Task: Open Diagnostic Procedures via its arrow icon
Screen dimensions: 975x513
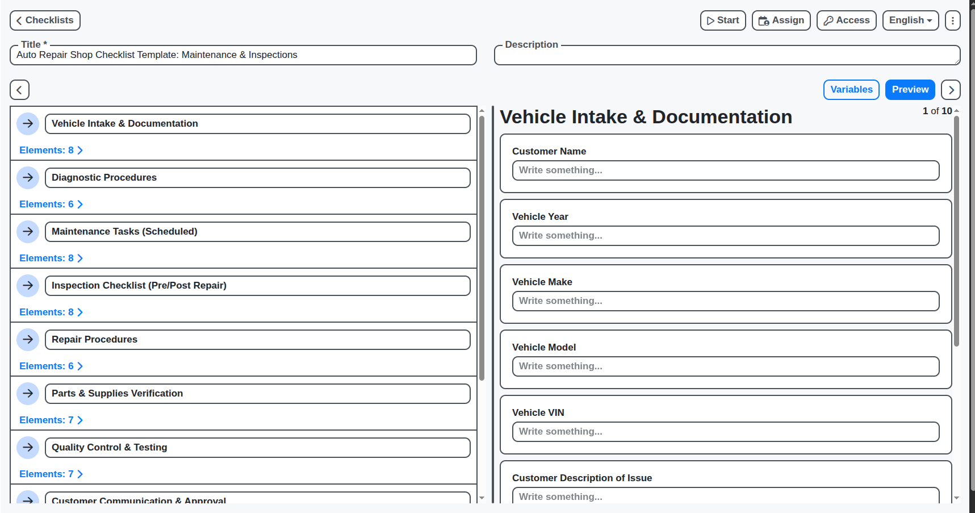Action: pos(28,177)
